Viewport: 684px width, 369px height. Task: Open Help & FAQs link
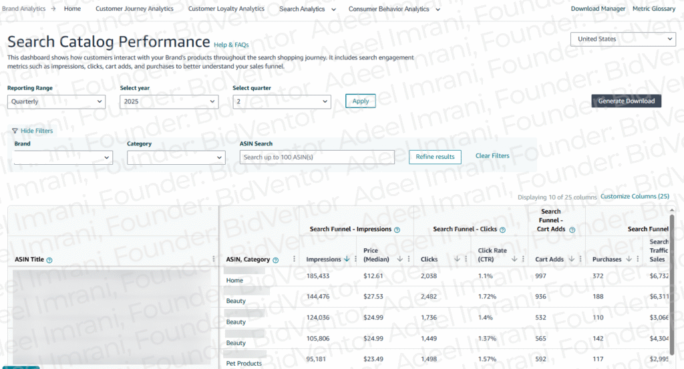click(231, 45)
